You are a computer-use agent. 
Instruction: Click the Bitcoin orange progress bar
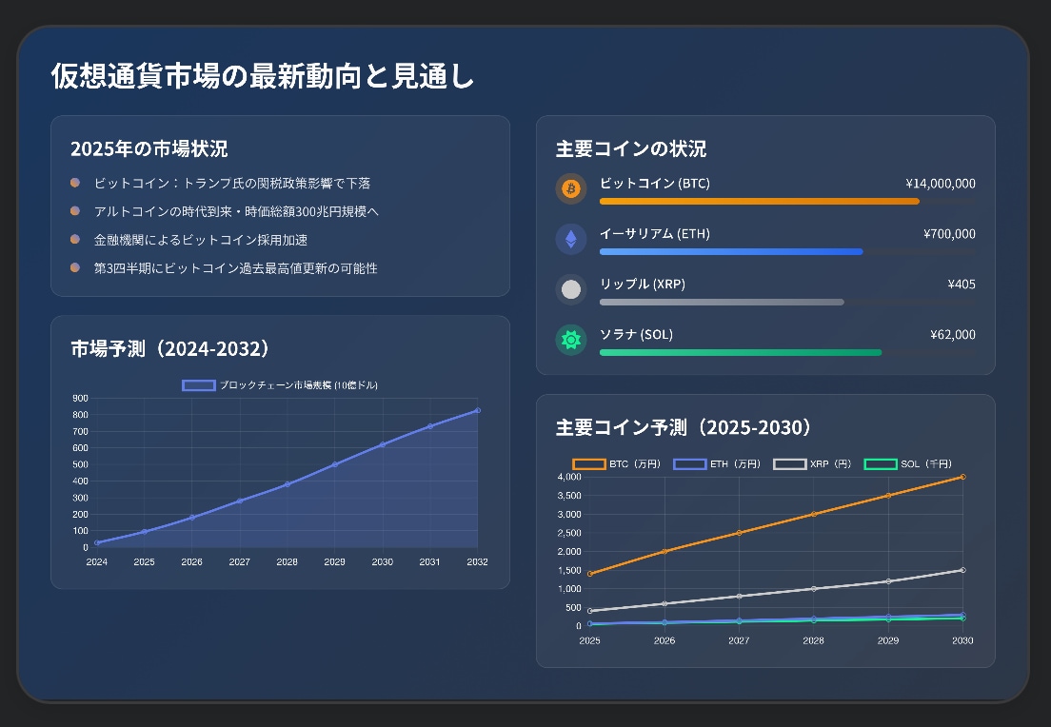tap(760, 201)
